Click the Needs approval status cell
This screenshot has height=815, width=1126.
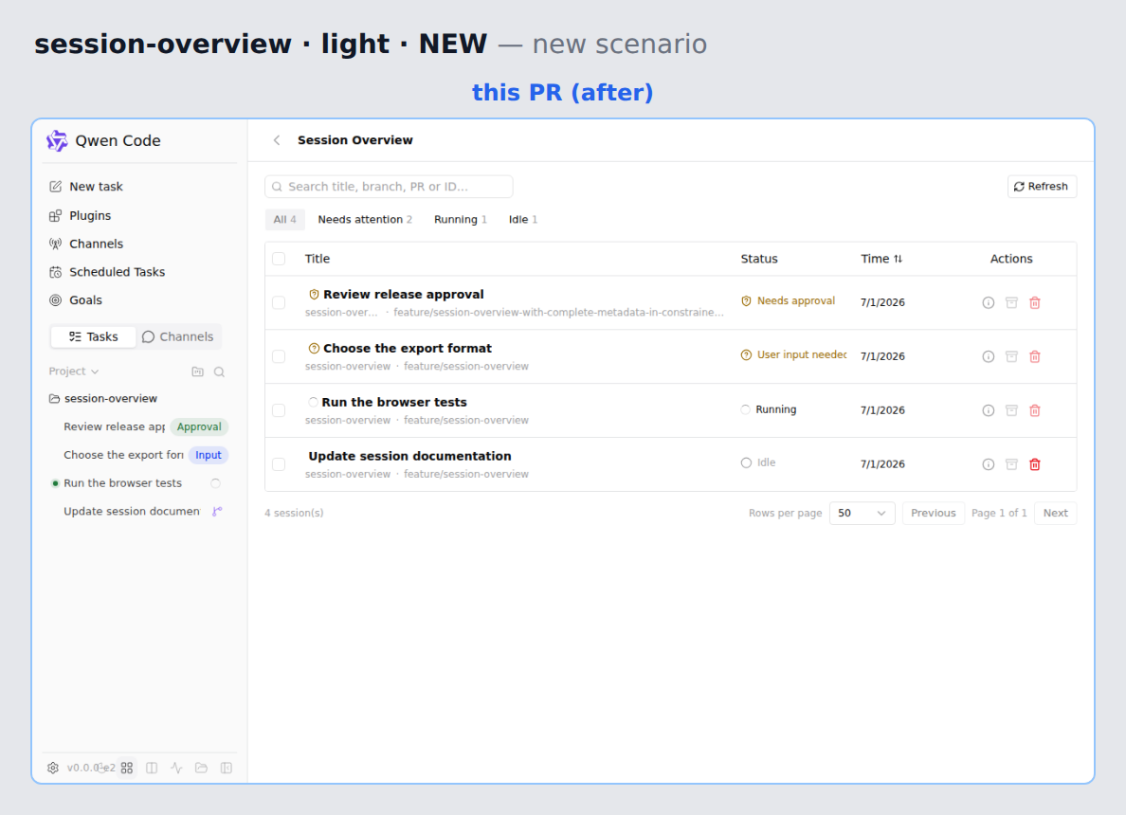(788, 300)
